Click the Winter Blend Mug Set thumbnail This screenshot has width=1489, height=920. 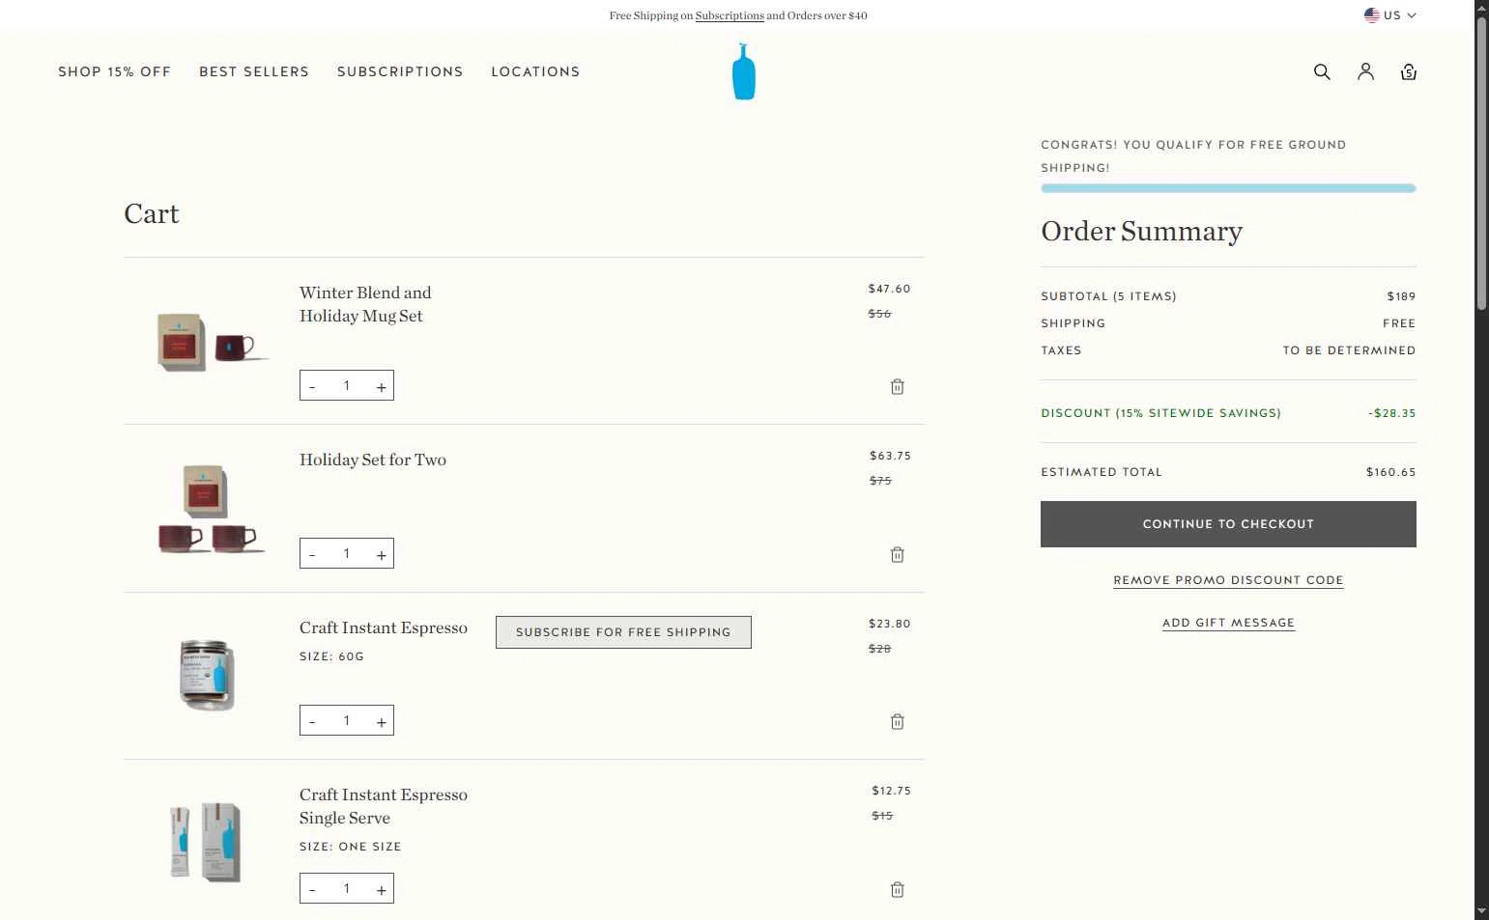(x=212, y=342)
